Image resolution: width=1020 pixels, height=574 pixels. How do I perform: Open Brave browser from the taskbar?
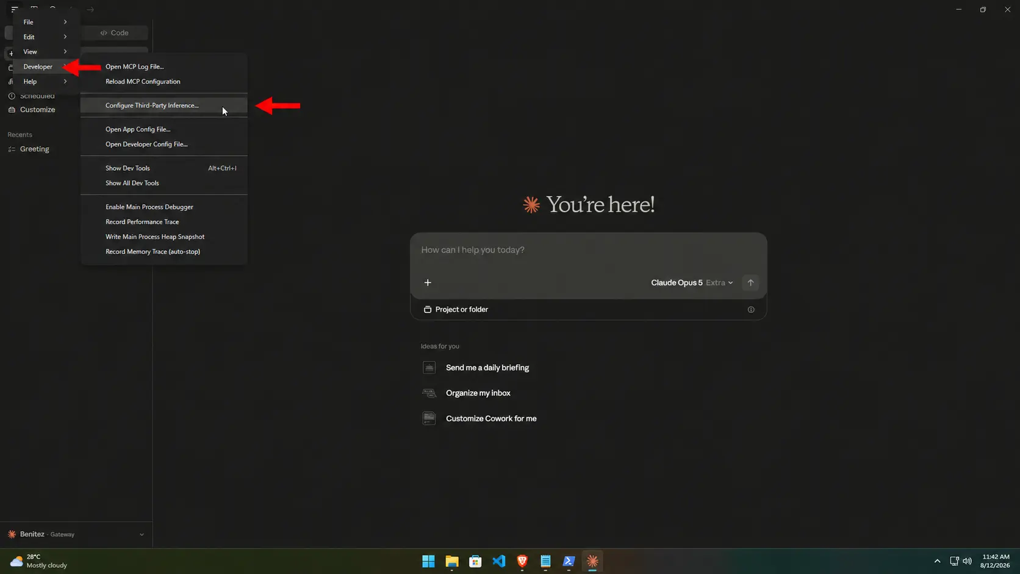[x=522, y=561]
